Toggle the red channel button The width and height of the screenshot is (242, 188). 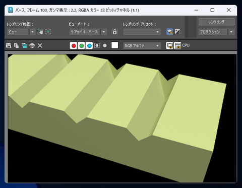(74, 46)
